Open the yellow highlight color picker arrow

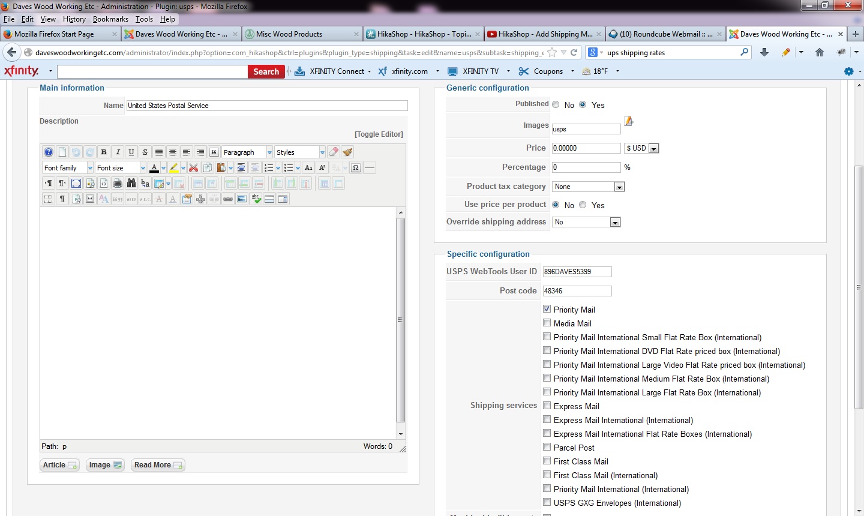(x=183, y=168)
